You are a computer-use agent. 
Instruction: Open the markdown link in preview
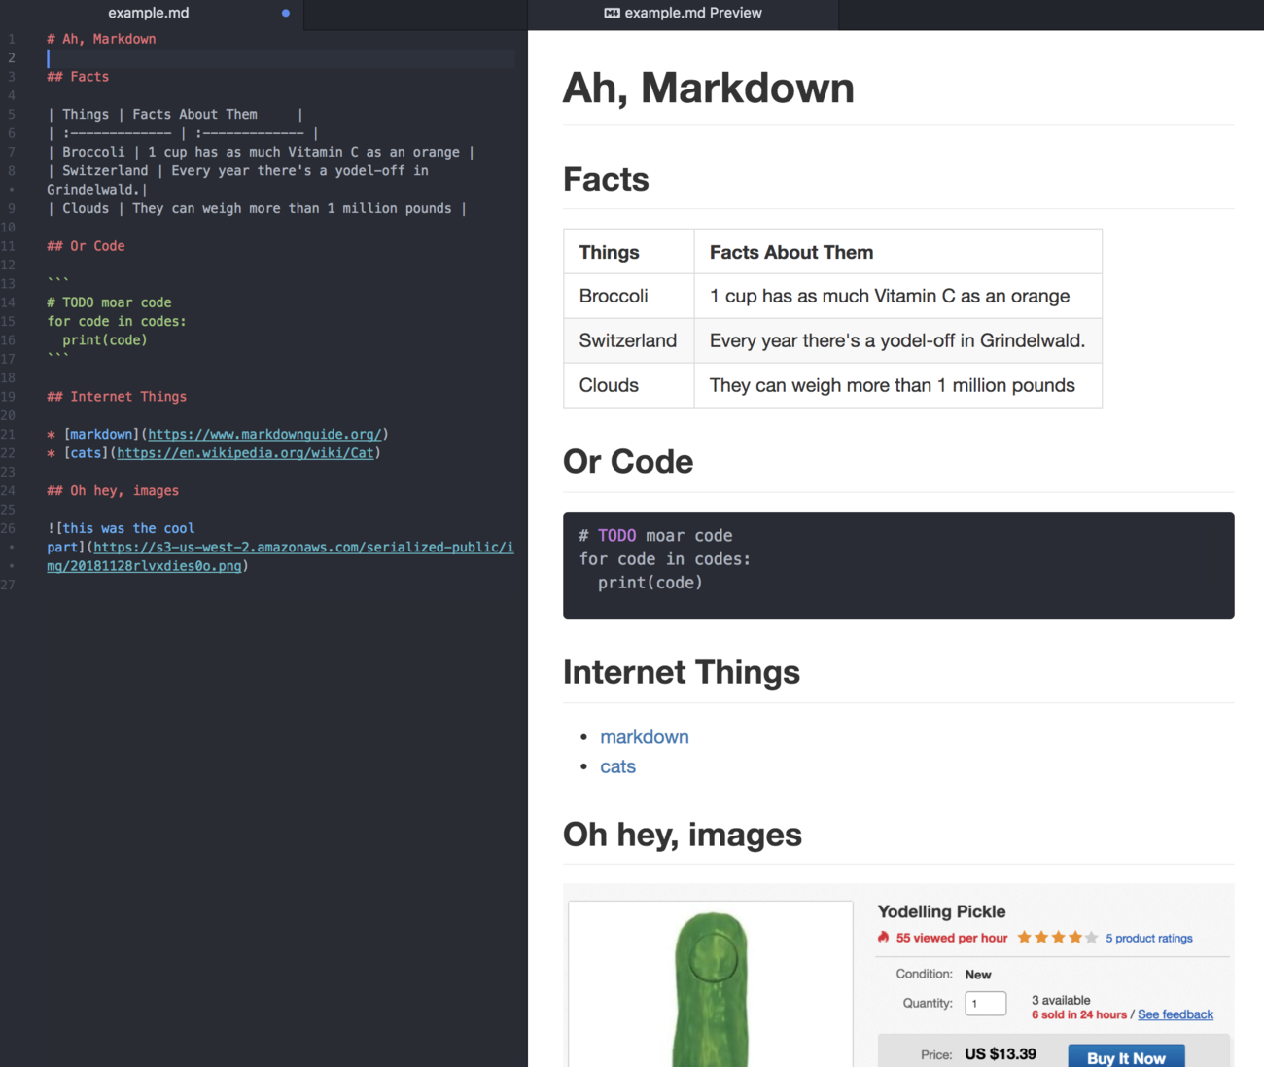[644, 737]
